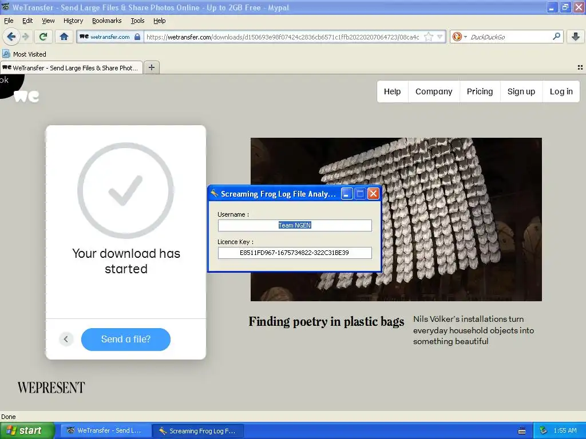
Task: Switch to WeTransfer taskbar button
Action: (x=105, y=430)
